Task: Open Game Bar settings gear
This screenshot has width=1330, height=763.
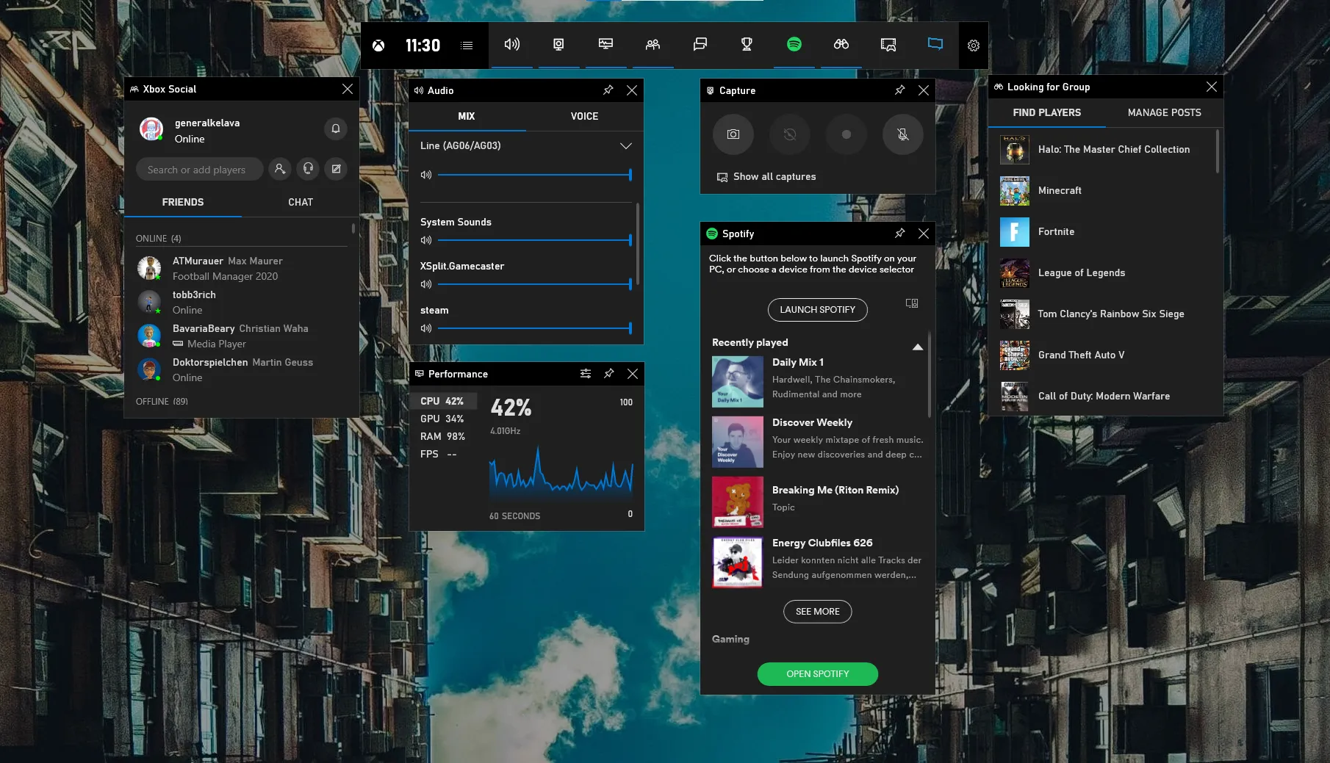Action: point(974,46)
